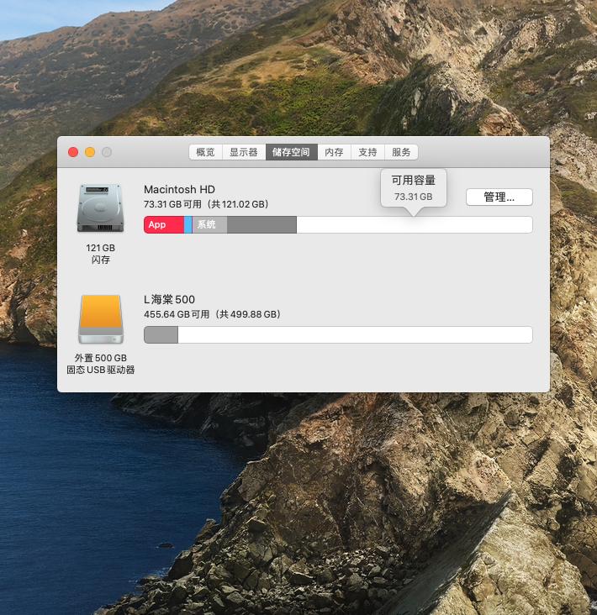Select the 储存空间 tab
Image resolution: width=597 pixels, height=615 pixels.
[x=291, y=152]
